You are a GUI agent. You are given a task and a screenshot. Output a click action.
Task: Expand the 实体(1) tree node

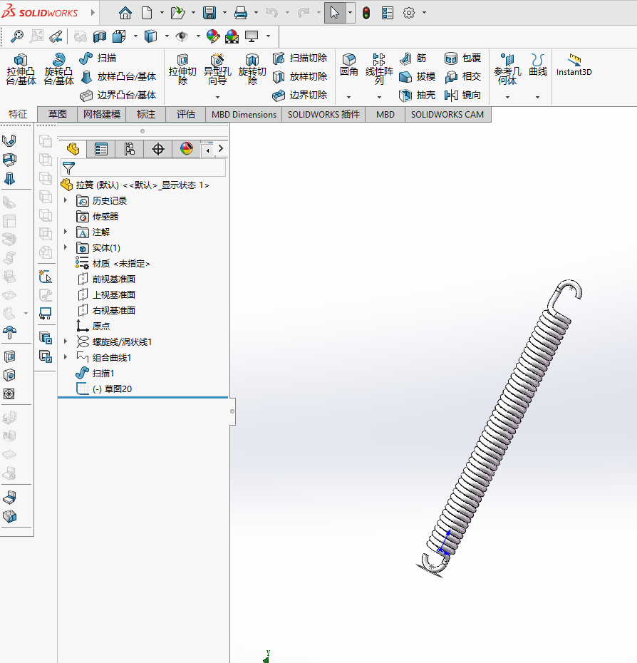point(66,247)
